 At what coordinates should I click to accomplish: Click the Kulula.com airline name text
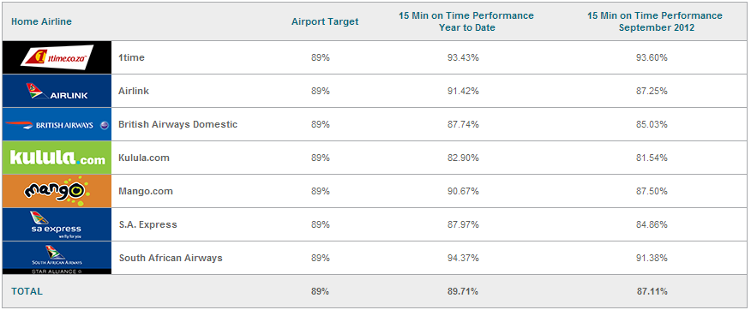point(144,158)
